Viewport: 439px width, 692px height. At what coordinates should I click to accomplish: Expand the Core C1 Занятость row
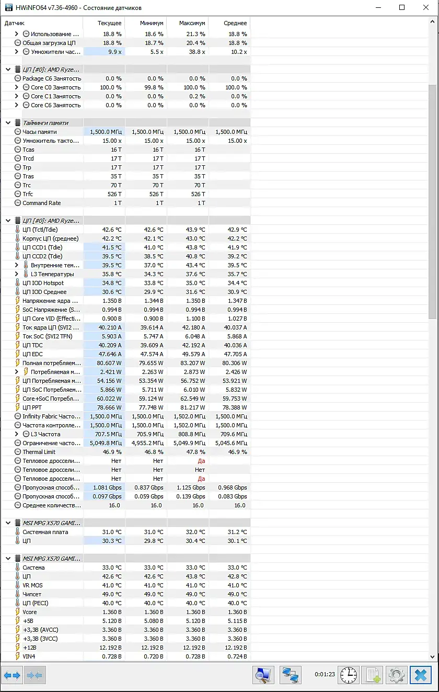pyautogui.click(x=17, y=96)
